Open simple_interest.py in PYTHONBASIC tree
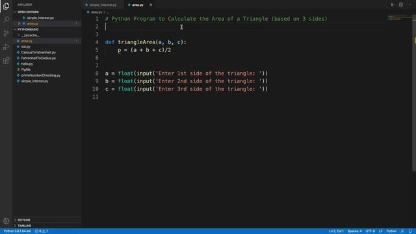Viewport: 416px width, 234px height. (34, 81)
